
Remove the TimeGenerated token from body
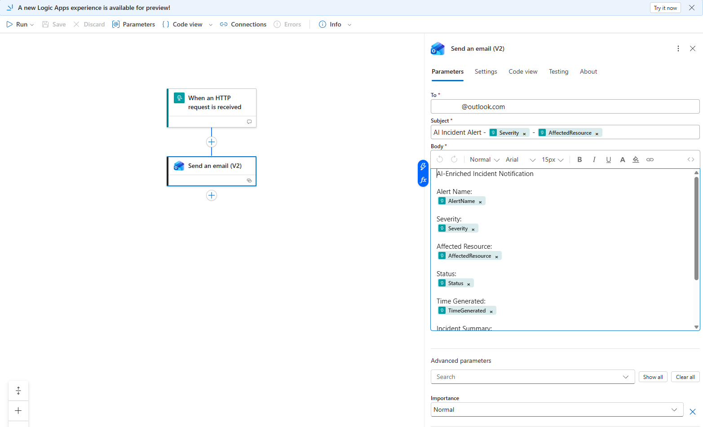click(491, 312)
